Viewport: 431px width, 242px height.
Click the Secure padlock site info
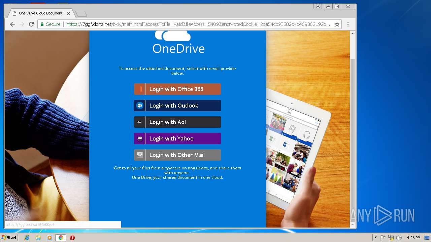pyautogui.click(x=51, y=24)
